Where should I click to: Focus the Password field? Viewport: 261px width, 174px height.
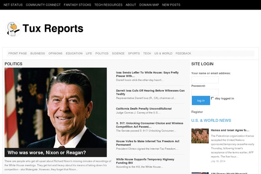click(205, 92)
